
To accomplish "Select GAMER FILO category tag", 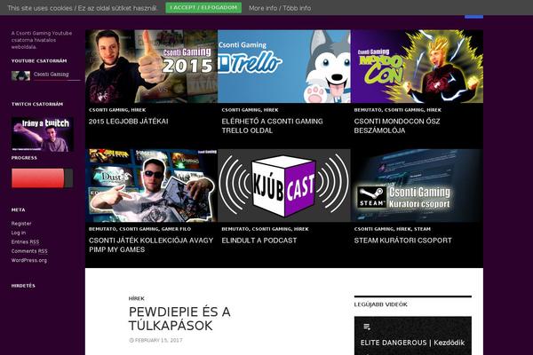I will click(x=176, y=229).
